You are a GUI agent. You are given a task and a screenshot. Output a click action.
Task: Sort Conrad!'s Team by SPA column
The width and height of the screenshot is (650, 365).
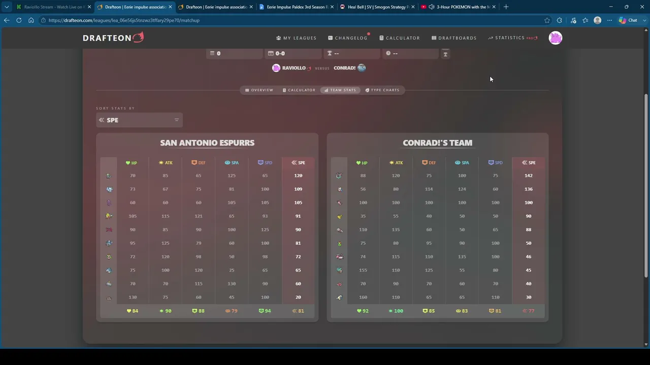click(x=462, y=163)
